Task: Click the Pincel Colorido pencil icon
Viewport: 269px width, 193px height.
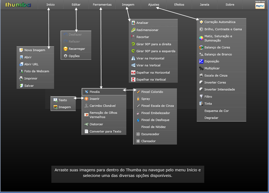Action: pos(138,92)
